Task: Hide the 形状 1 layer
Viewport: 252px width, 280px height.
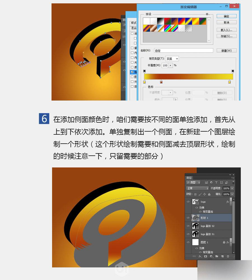Action: pyautogui.click(x=188, y=218)
